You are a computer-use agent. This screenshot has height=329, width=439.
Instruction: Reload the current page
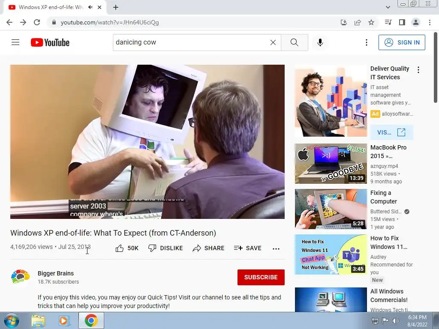pyautogui.click(x=37, y=22)
